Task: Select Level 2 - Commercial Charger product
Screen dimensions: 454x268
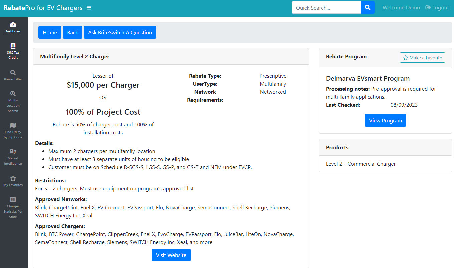Action: (x=361, y=164)
